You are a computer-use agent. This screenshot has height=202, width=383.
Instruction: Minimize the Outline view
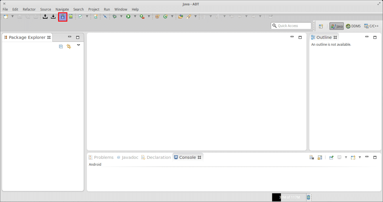pos(367,37)
